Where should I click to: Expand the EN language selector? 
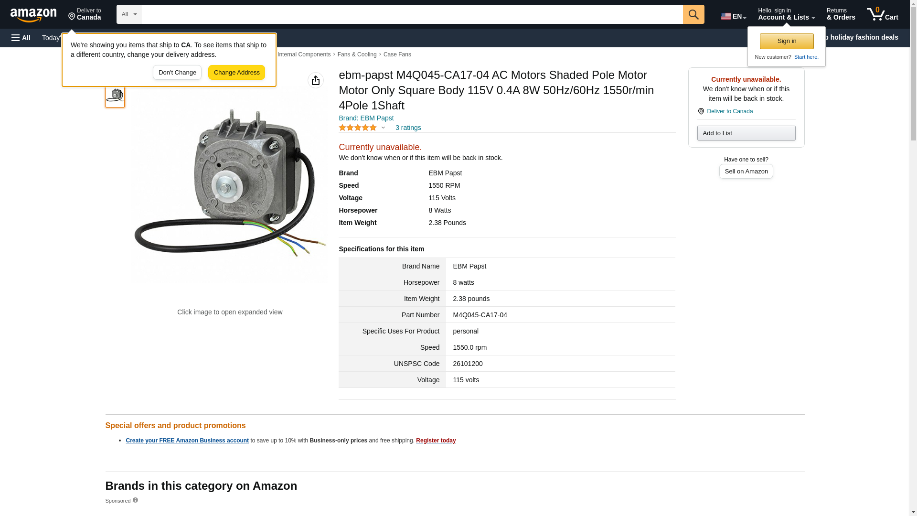pyautogui.click(x=733, y=16)
